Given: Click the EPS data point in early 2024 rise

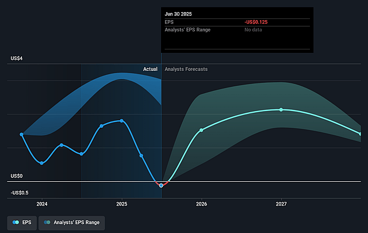Looking at the screenshot, I should pos(62,145).
